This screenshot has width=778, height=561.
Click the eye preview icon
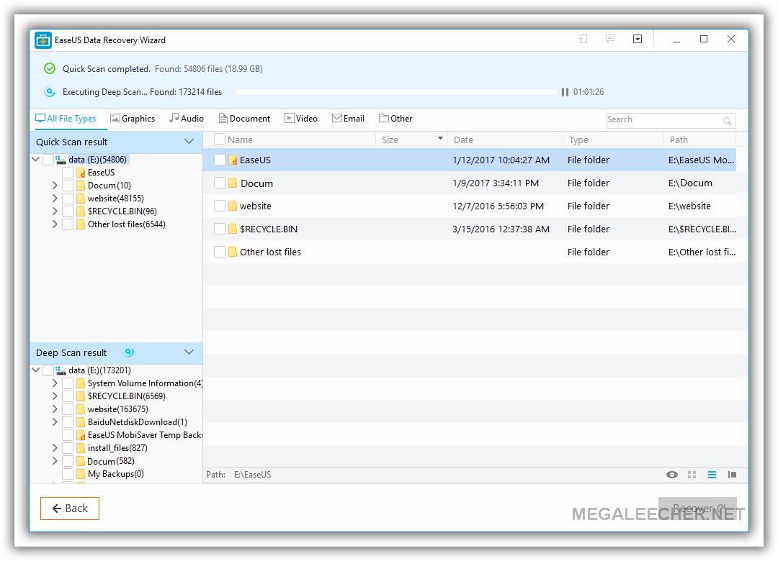[672, 475]
